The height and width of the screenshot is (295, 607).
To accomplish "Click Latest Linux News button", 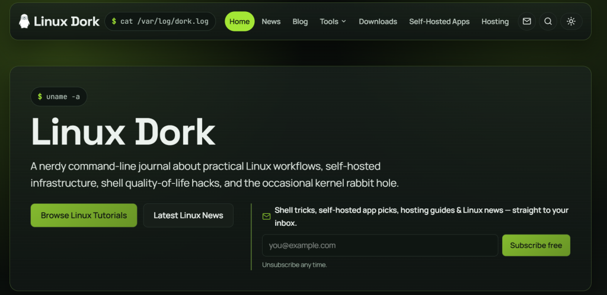I will 188,216.
